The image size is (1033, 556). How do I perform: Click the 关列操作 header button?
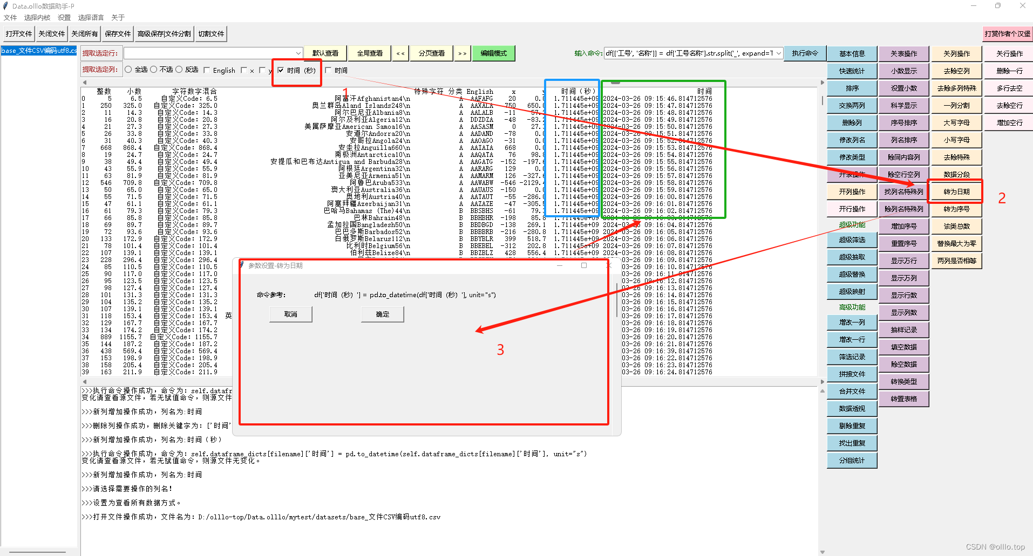956,53
